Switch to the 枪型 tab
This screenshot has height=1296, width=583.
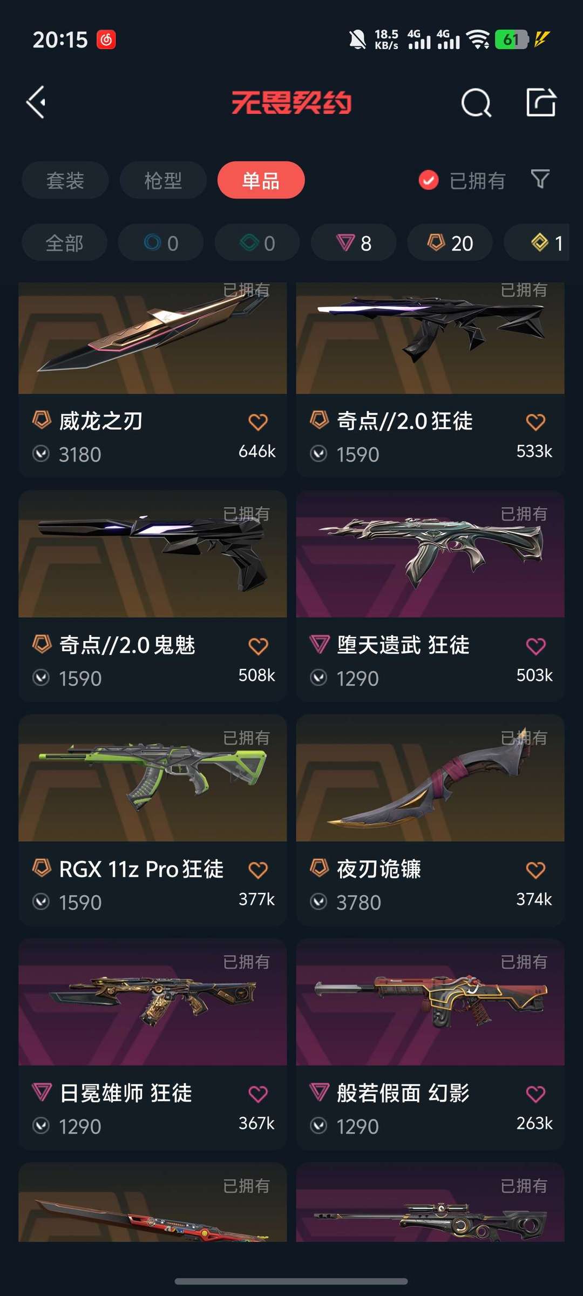(x=163, y=180)
